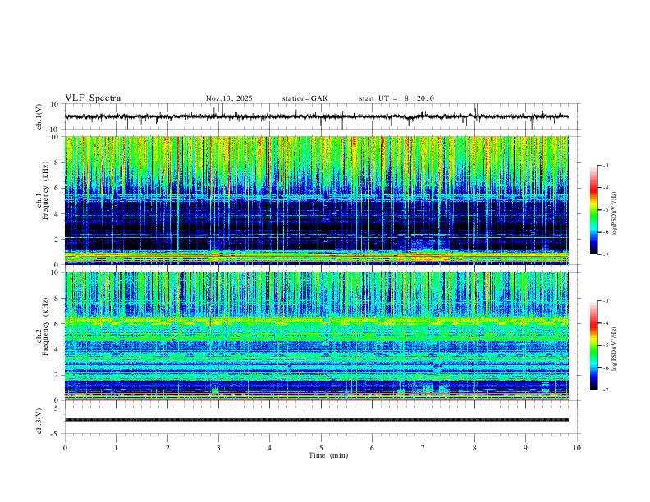This screenshot has width=650, height=502.
Task: Click the "5" tick on ch.3(V) axis
Action: (x=57, y=408)
